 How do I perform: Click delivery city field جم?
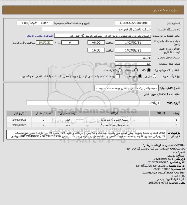point(133,64)
